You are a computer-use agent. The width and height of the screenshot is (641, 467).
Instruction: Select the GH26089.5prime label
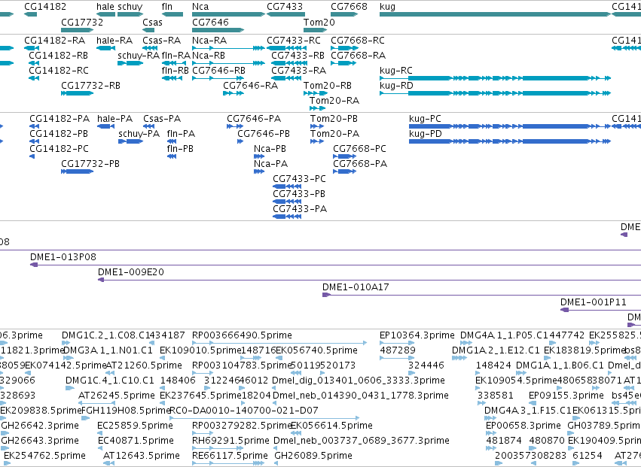pos(313,456)
